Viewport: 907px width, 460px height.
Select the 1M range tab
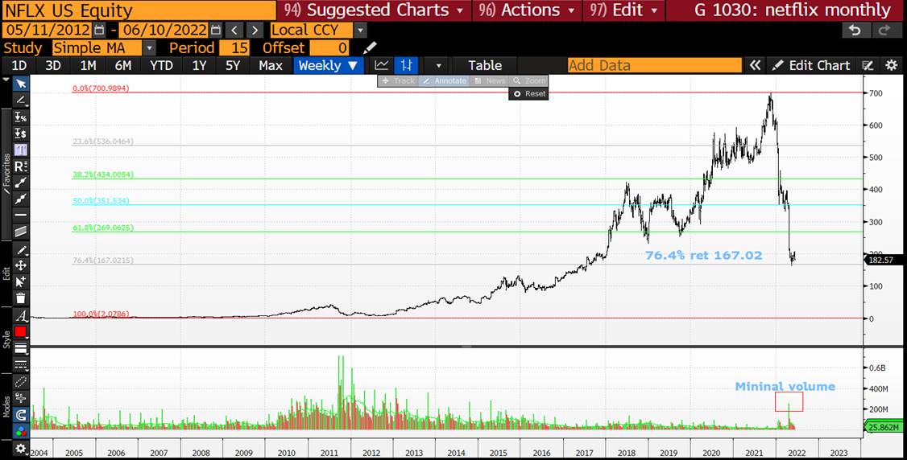[88, 66]
